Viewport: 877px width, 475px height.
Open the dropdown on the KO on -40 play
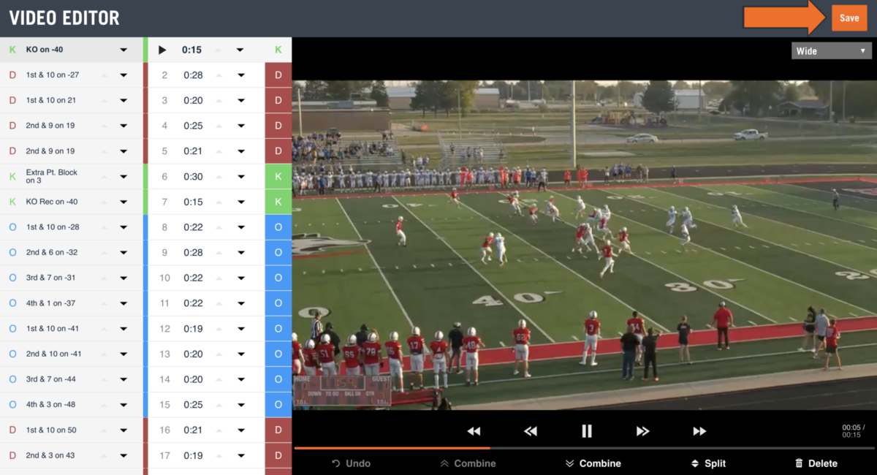[124, 49]
